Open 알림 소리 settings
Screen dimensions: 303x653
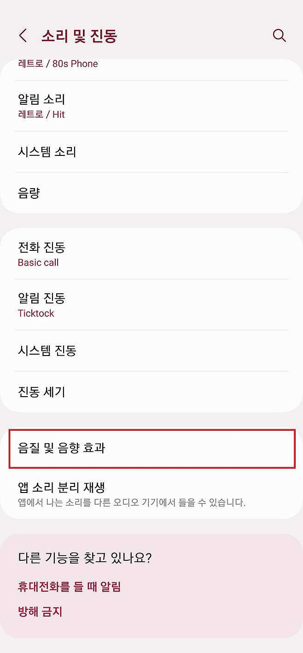coord(41,99)
